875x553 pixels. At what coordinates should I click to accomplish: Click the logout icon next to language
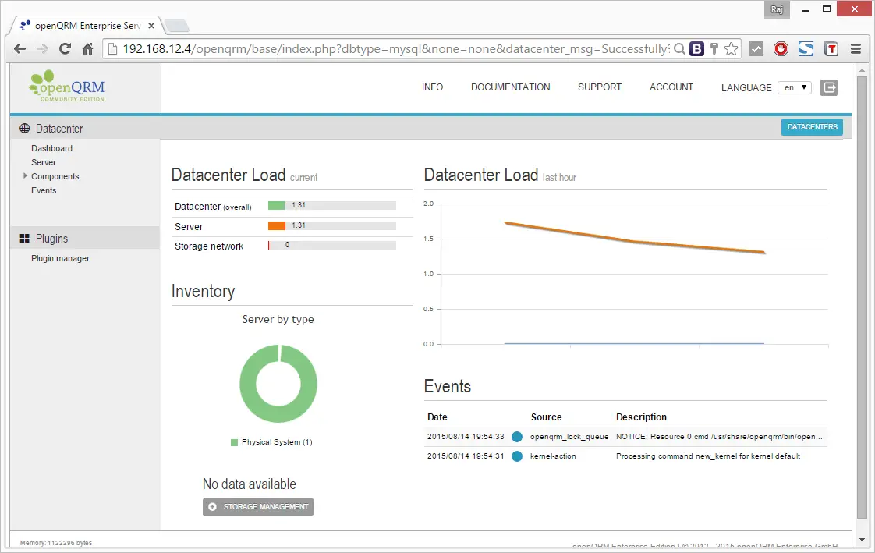click(829, 87)
